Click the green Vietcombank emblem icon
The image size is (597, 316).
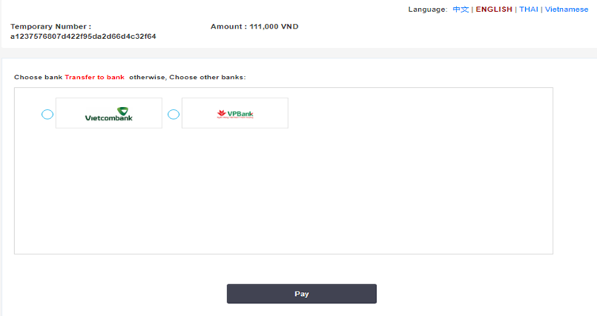point(123,111)
